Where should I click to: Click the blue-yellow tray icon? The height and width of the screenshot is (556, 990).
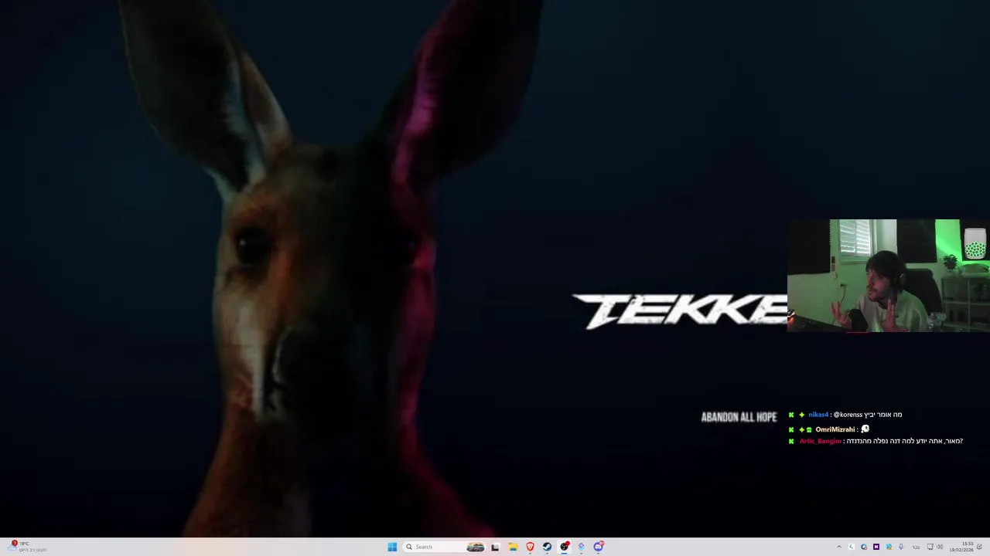coord(889,547)
